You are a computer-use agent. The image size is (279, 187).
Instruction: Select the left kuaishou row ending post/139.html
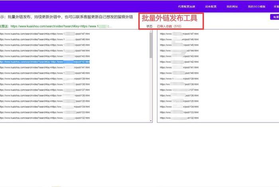(45, 79)
